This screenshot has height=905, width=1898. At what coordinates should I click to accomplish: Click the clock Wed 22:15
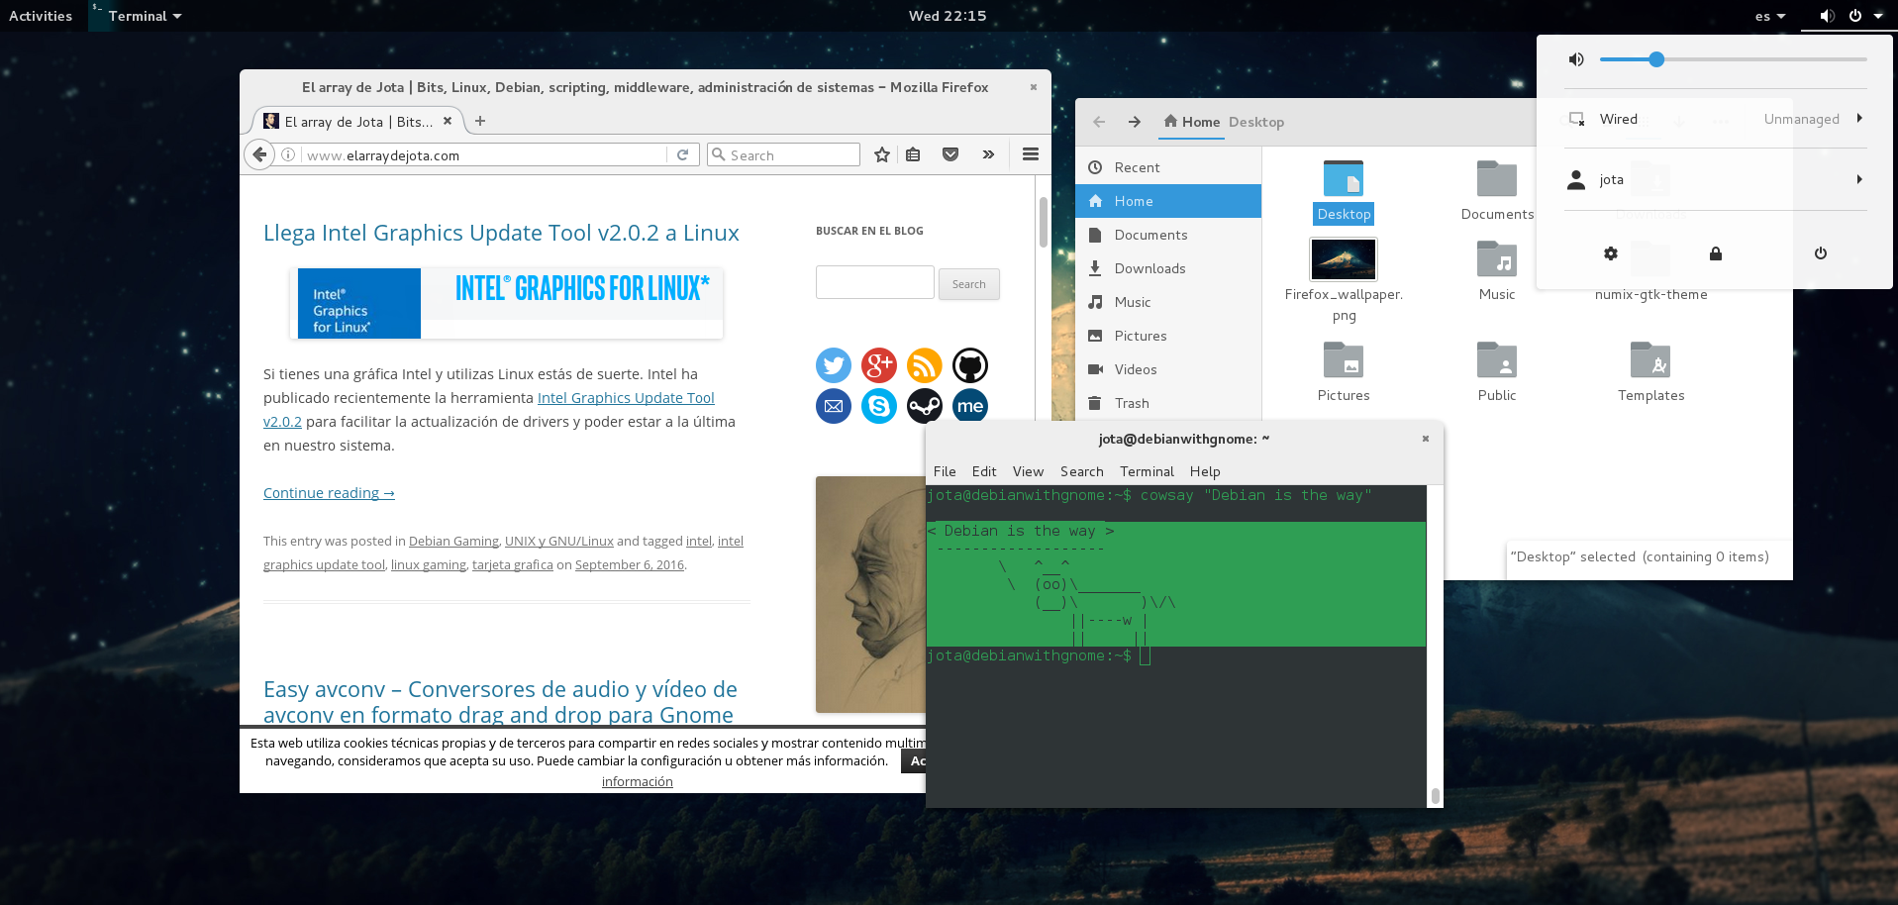[x=948, y=16]
